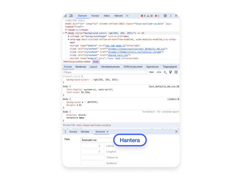Activate the element inspector picker icon

coord(66,16)
